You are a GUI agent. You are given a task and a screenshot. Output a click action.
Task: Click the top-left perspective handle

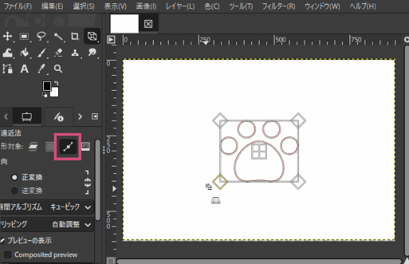pyautogui.click(x=220, y=120)
